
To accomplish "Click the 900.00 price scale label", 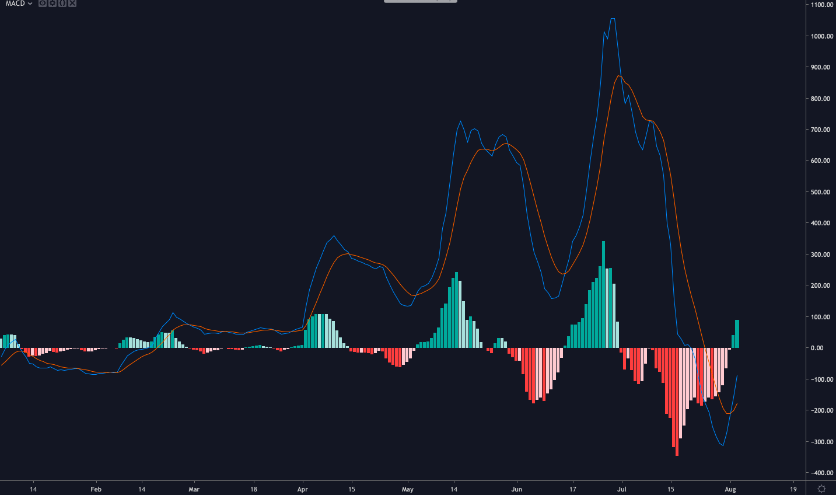I will [x=820, y=67].
